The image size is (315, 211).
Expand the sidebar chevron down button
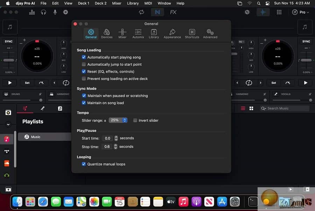pos(8,125)
